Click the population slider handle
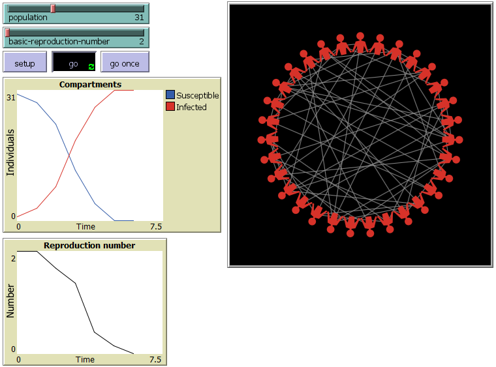The image size is (496, 367). point(53,8)
